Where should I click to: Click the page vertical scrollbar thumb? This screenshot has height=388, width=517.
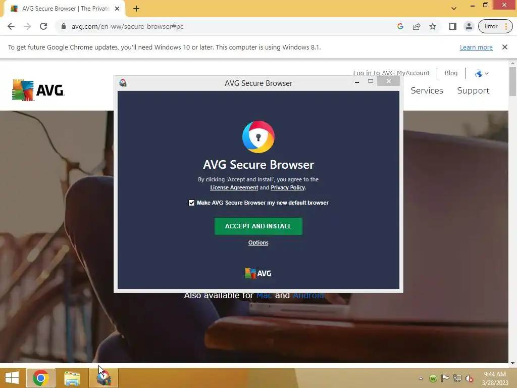[x=512, y=81]
